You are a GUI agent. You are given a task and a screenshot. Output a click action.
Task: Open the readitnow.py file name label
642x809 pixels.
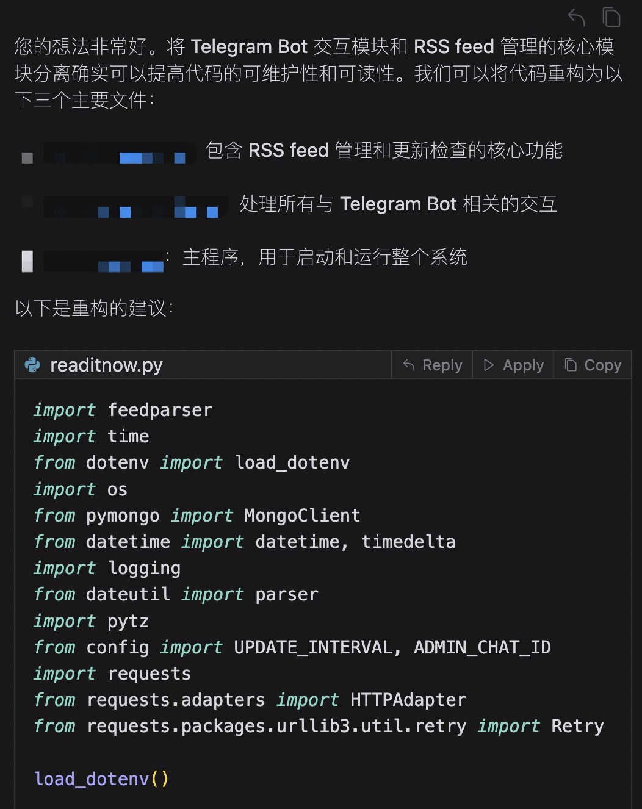(x=106, y=365)
